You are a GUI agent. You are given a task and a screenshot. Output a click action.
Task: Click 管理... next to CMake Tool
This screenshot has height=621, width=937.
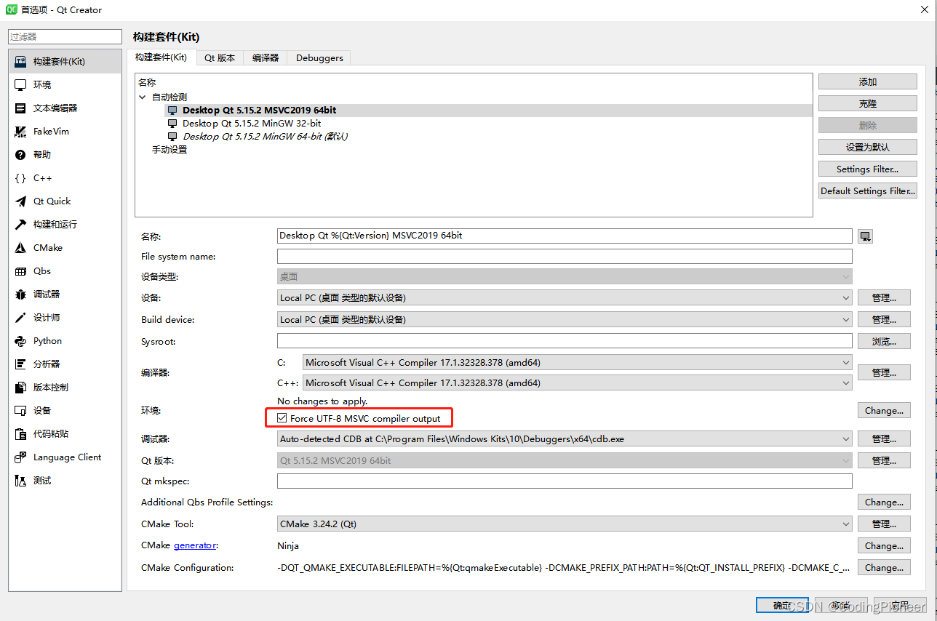point(884,524)
